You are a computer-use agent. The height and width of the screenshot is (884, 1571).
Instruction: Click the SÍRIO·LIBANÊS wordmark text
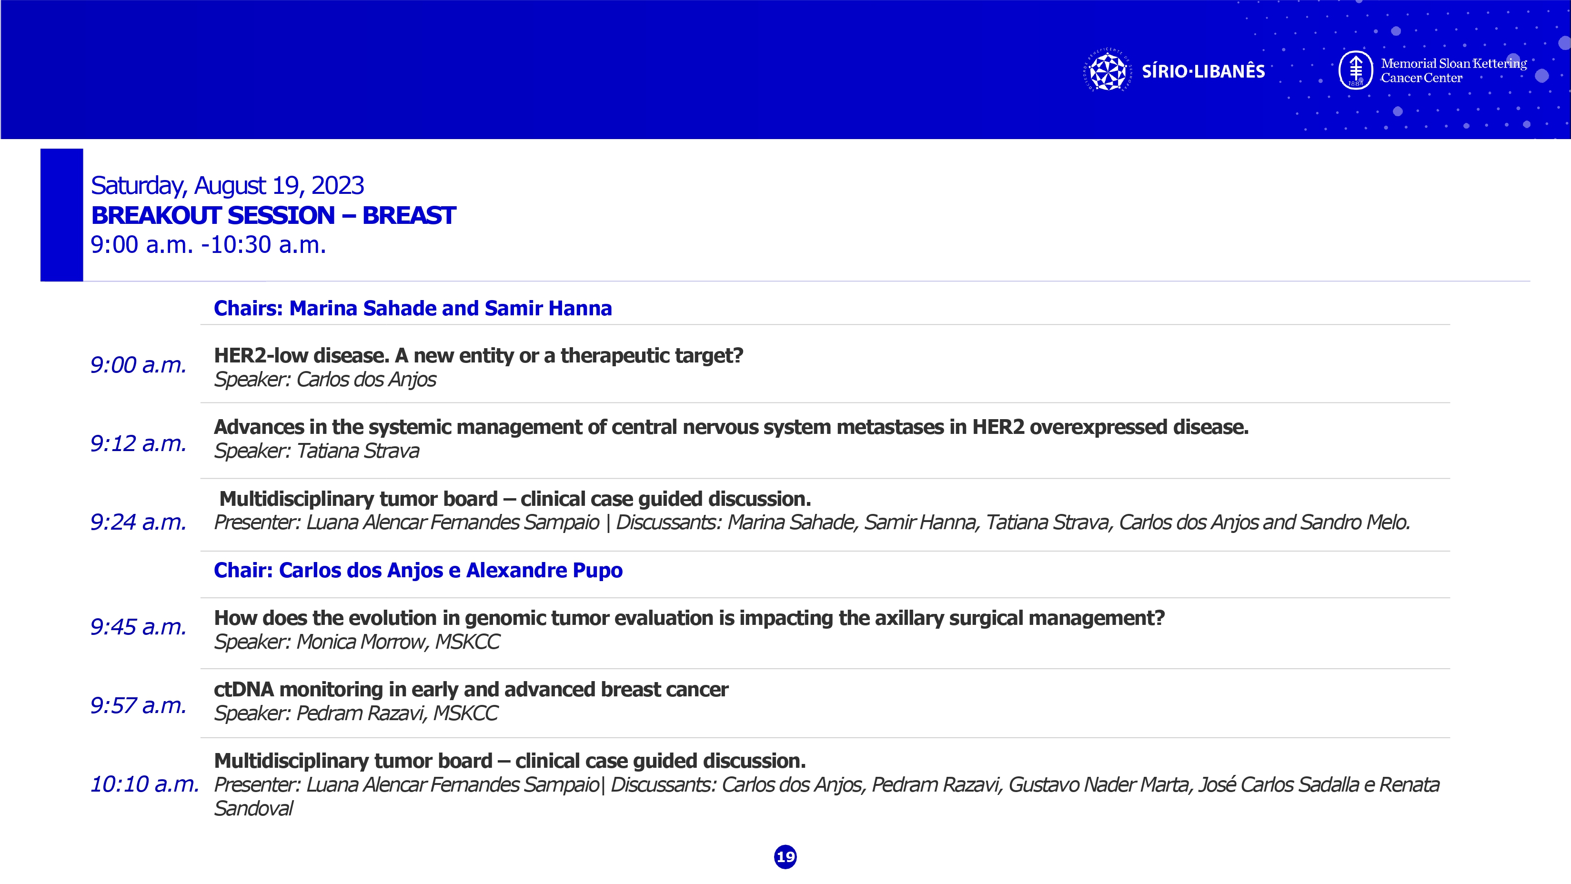pos(1203,71)
